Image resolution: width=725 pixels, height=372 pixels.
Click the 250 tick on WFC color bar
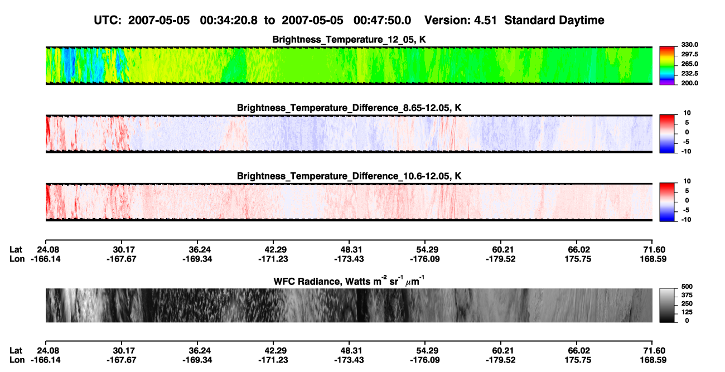pos(687,305)
